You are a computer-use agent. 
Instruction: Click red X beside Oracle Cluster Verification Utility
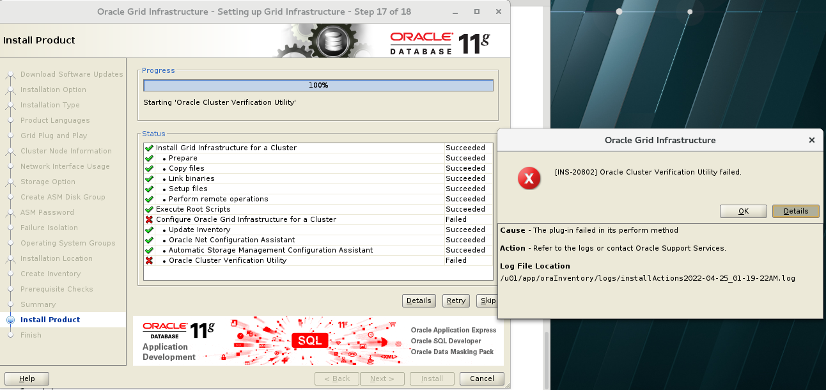[149, 260]
